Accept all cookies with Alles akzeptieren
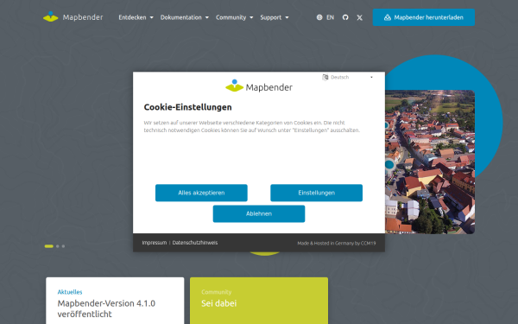Screen dimensions: 518x324 click(x=201, y=193)
